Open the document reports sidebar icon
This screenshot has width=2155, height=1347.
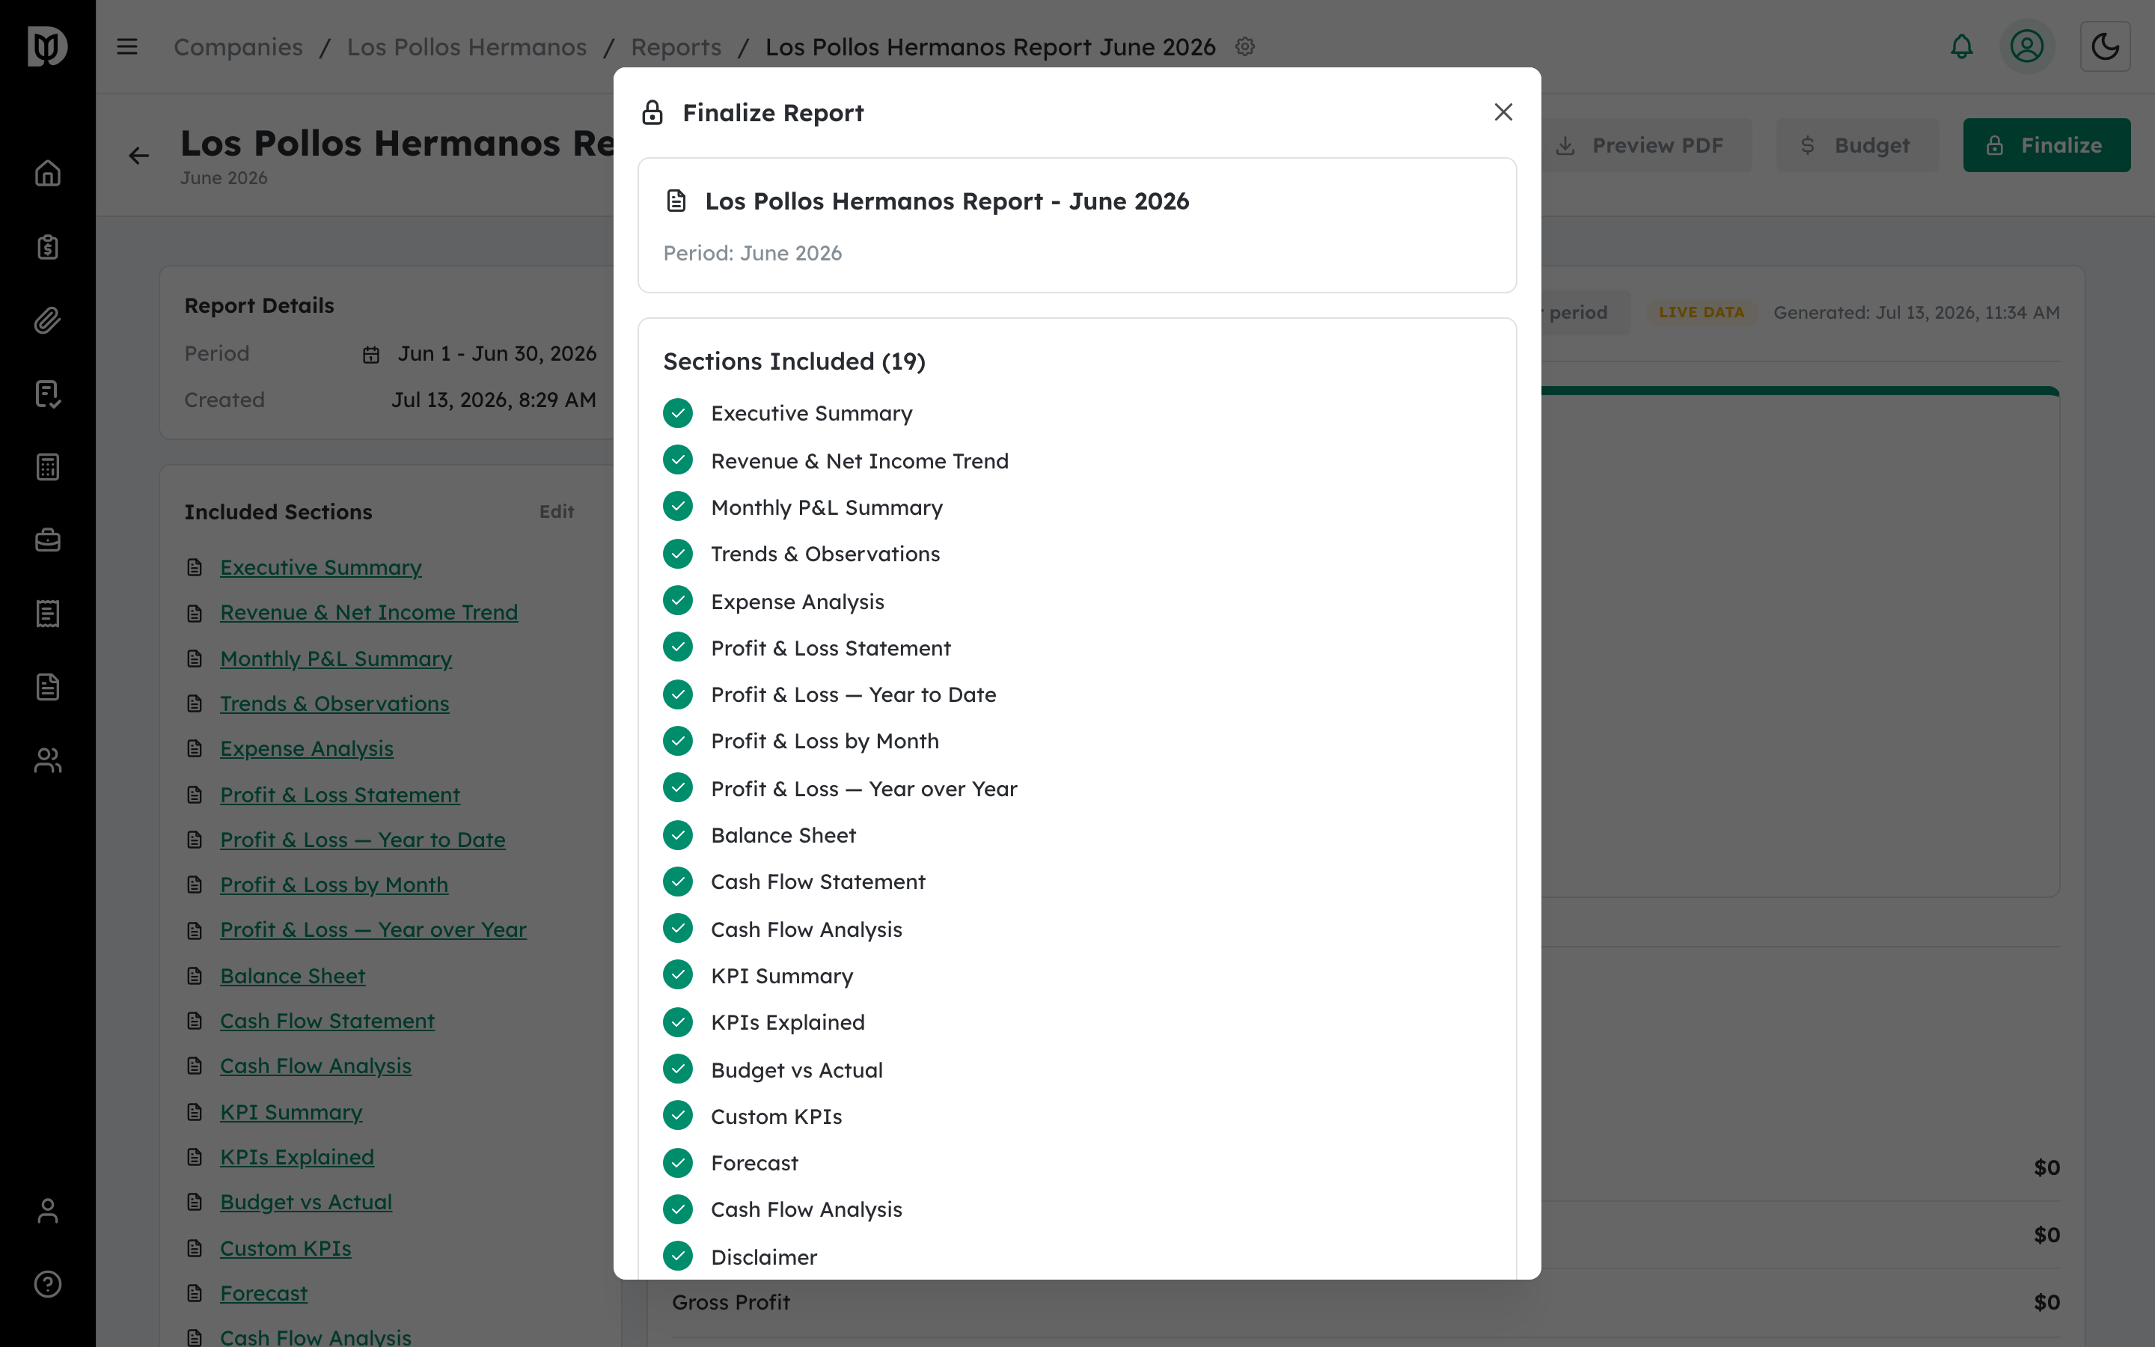[48, 687]
